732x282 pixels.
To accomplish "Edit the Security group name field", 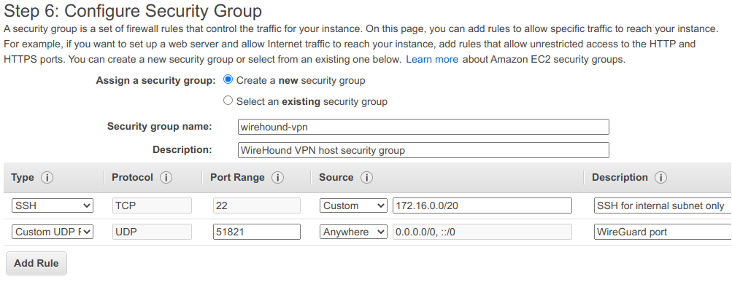I will [x=423, y=127].
